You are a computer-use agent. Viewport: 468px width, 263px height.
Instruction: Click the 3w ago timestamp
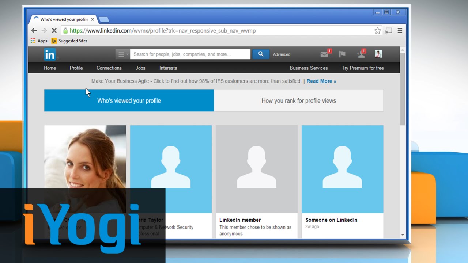click(312, 227)
